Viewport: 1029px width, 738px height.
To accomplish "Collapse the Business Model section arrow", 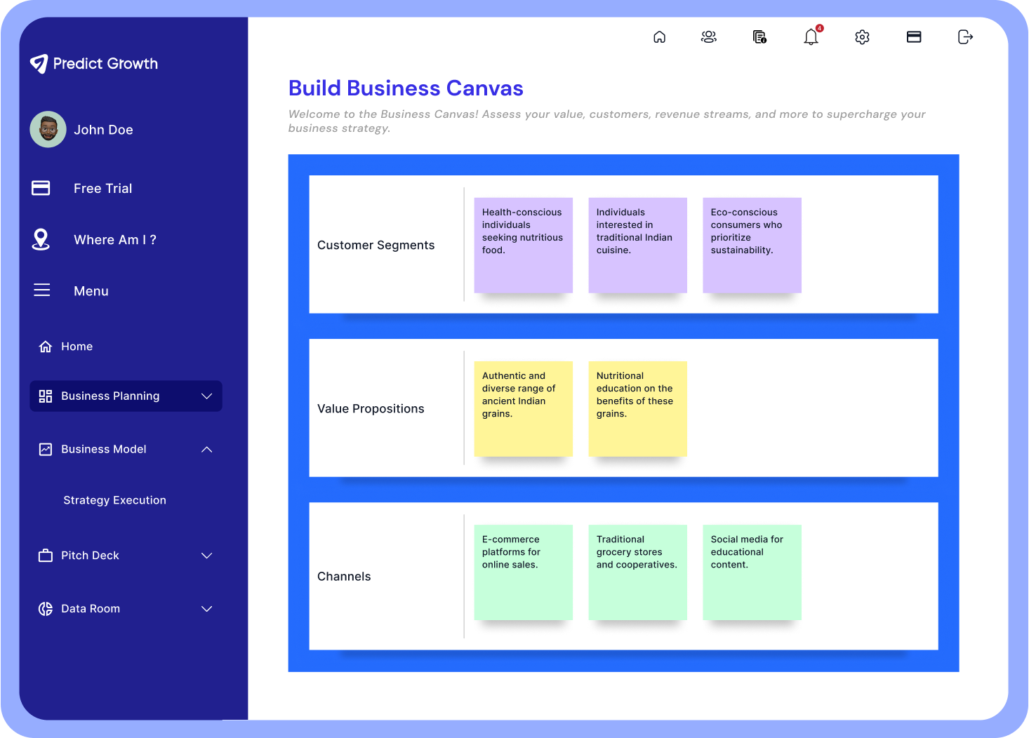I will 207,450.
